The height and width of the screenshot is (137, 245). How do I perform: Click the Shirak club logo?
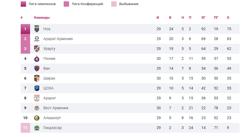(37, 78)
